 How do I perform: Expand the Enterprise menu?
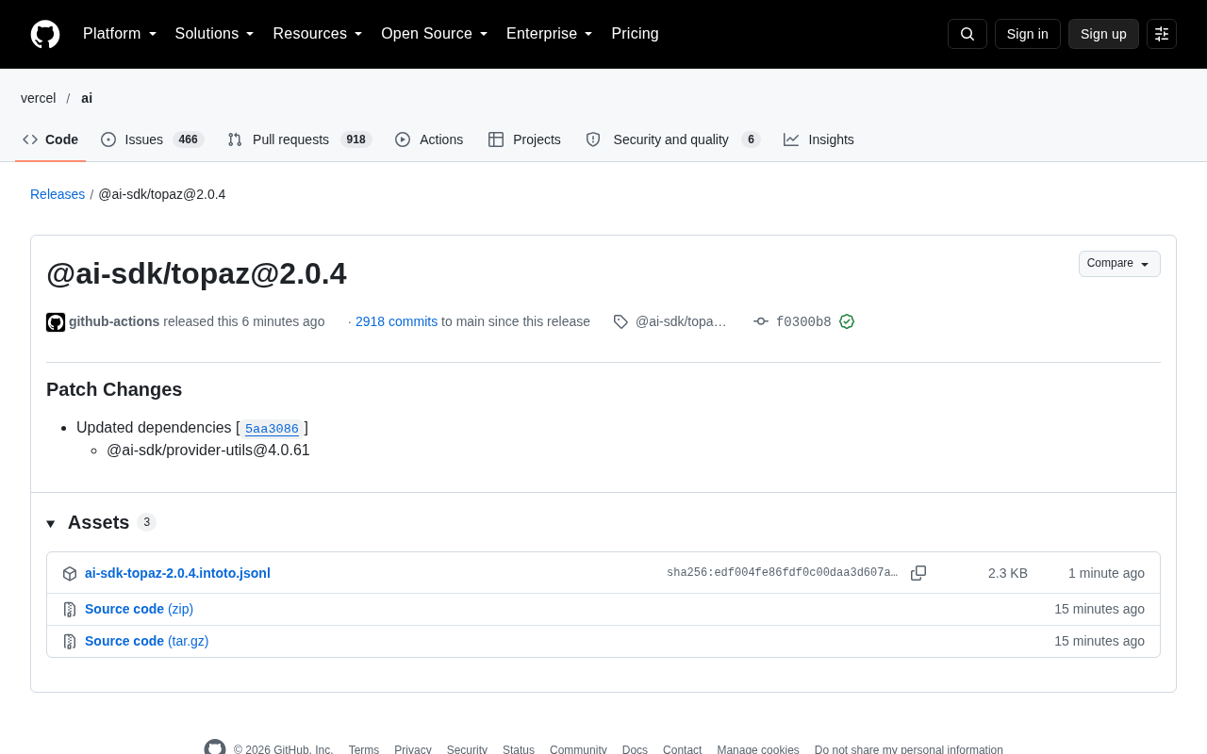(x=550, y=34)
